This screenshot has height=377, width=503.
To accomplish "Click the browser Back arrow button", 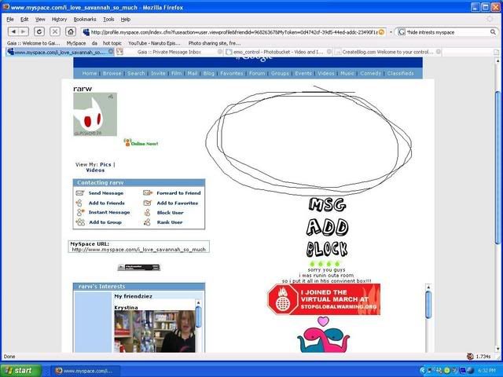I will [13, 31].
